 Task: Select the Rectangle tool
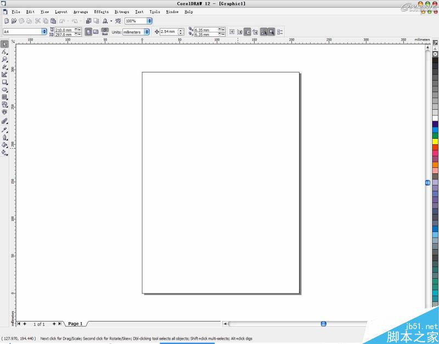[x=4, y=81]
